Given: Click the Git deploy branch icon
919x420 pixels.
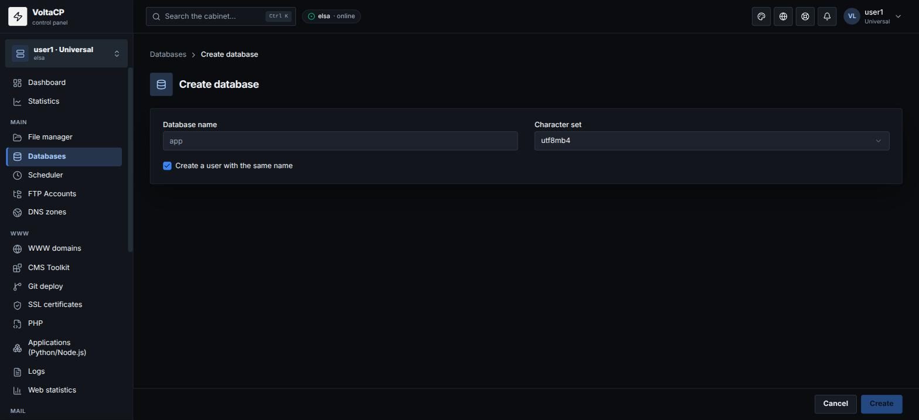Looking at the screenshot, I should click(x=18, y=286).
